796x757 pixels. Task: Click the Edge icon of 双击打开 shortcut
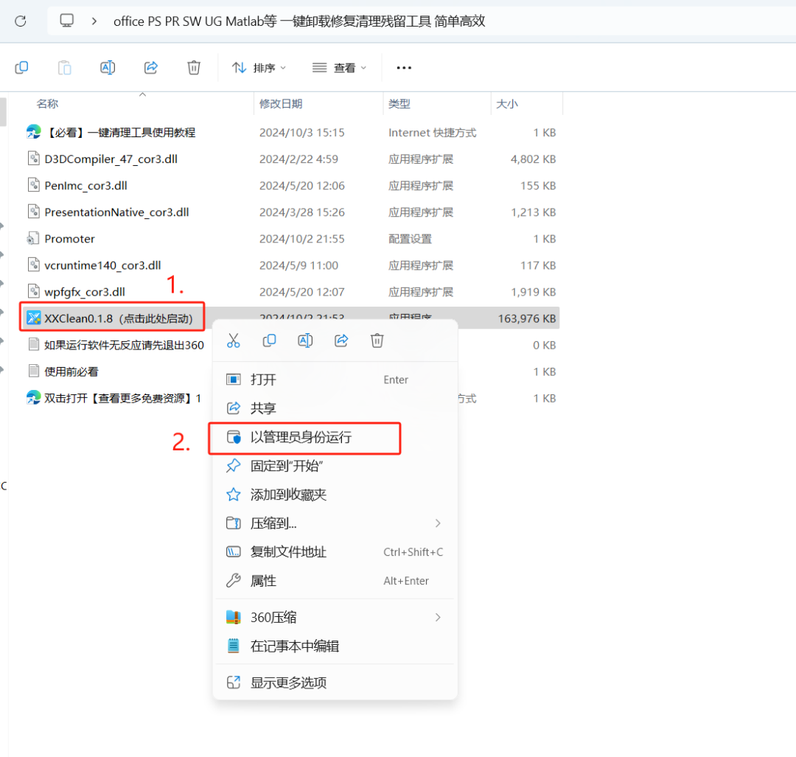tap(33, 397)
